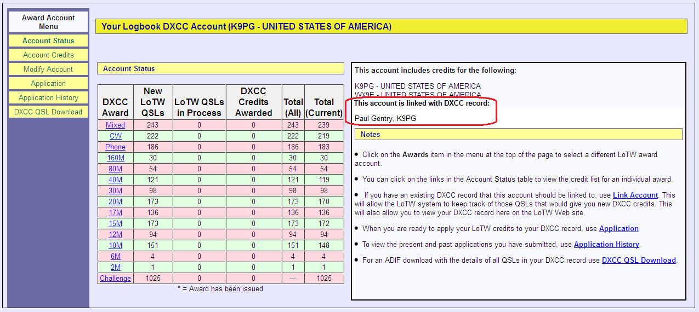Screen dimensions: 699x312
Task: Click the Application link in the notes
Action: 618,229
